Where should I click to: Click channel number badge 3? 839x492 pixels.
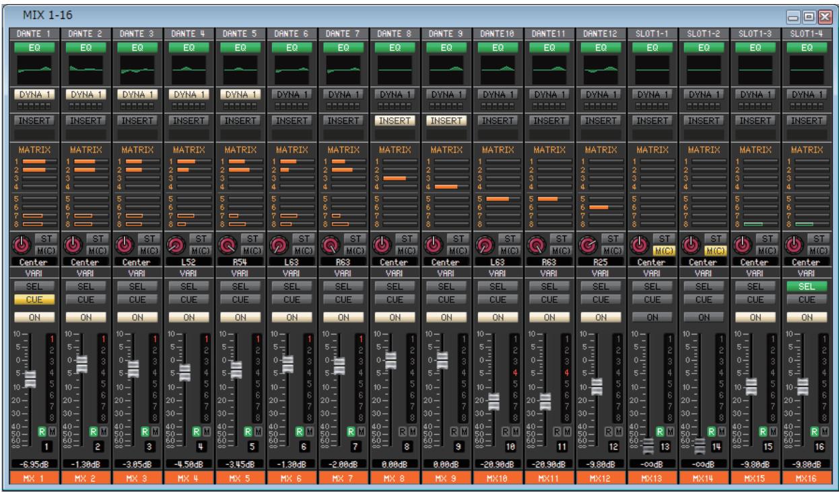click(x=150, y=446)
